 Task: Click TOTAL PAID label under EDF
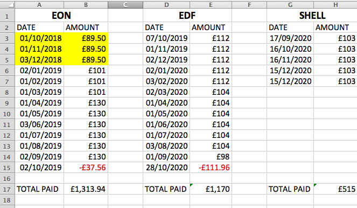pyautogui.click(x=165, y=189)
